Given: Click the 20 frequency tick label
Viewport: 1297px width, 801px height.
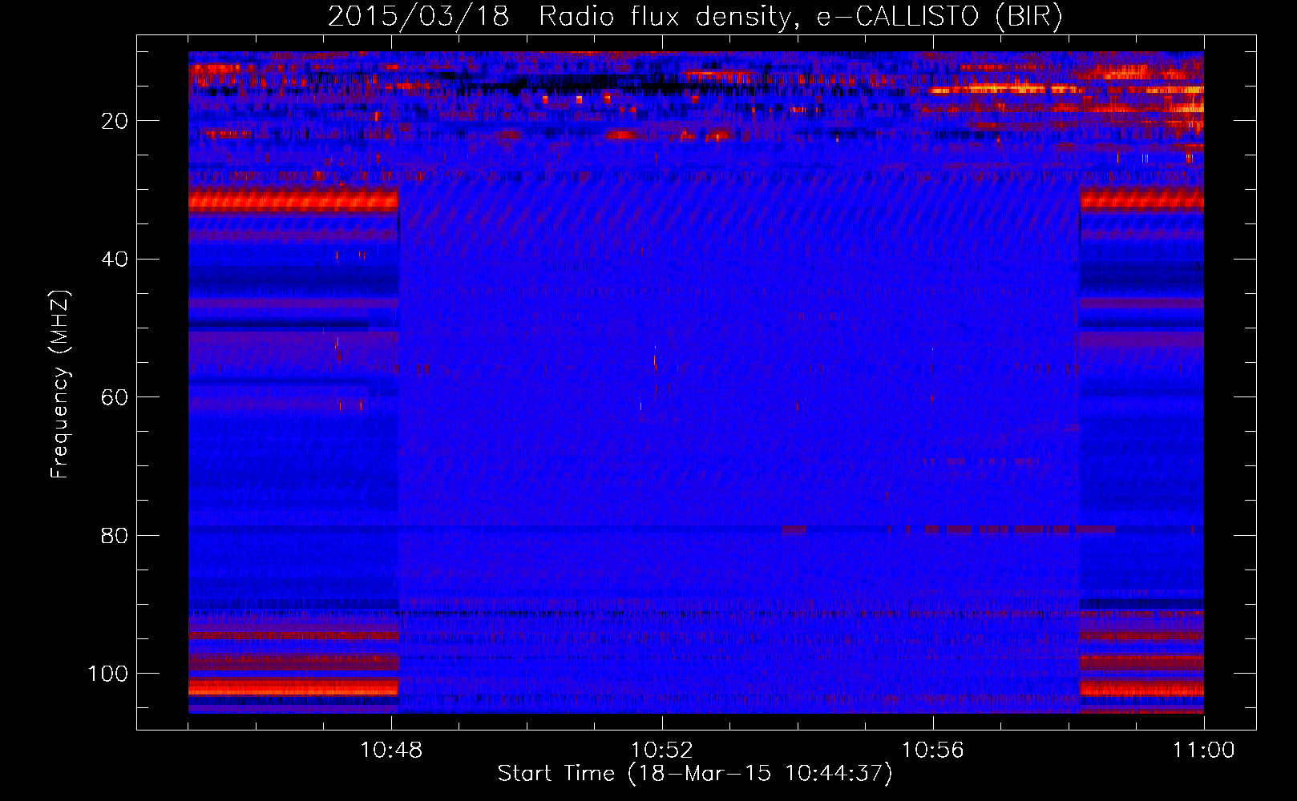Looking at the screenshot, I should [x=115, y=121].
